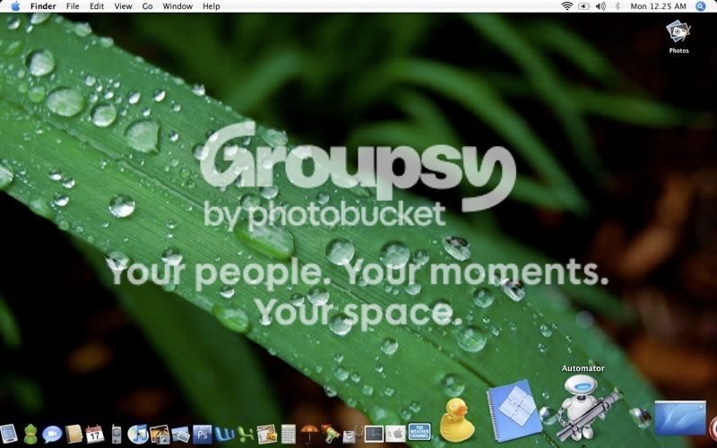This screenshot has height=448, width=717.
Task: Launch the orange umbrella Backup app
Action: coord(309,434)
